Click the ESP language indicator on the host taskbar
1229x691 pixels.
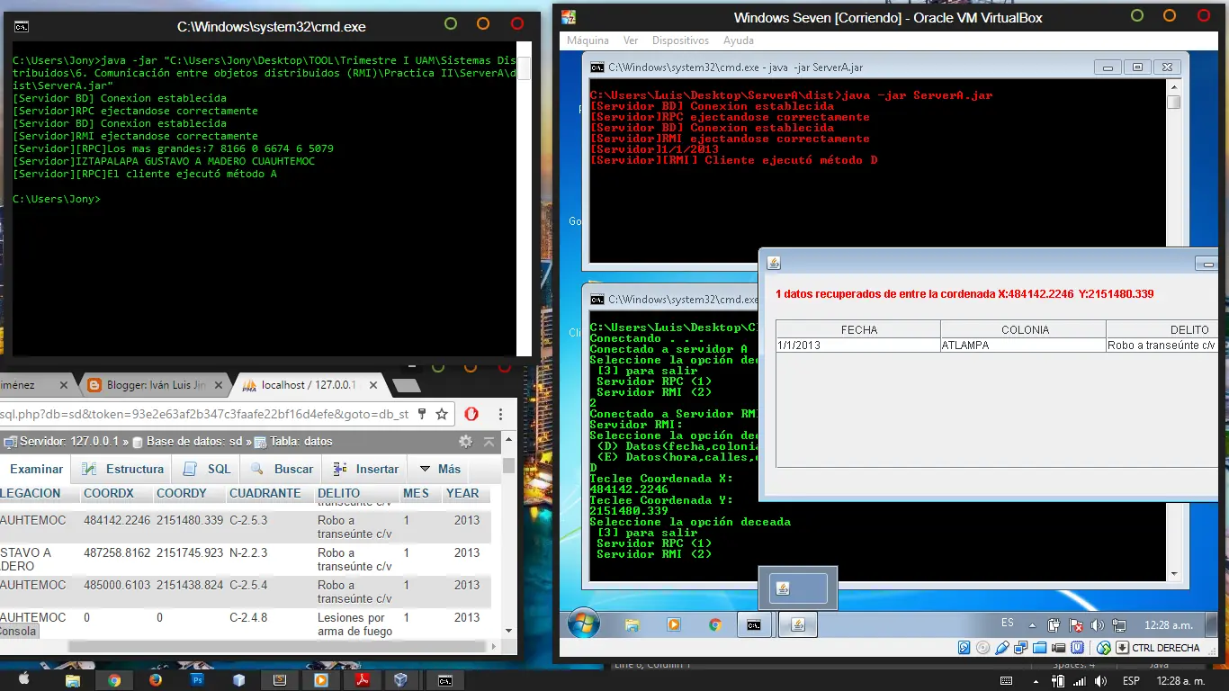point(1131,681)
